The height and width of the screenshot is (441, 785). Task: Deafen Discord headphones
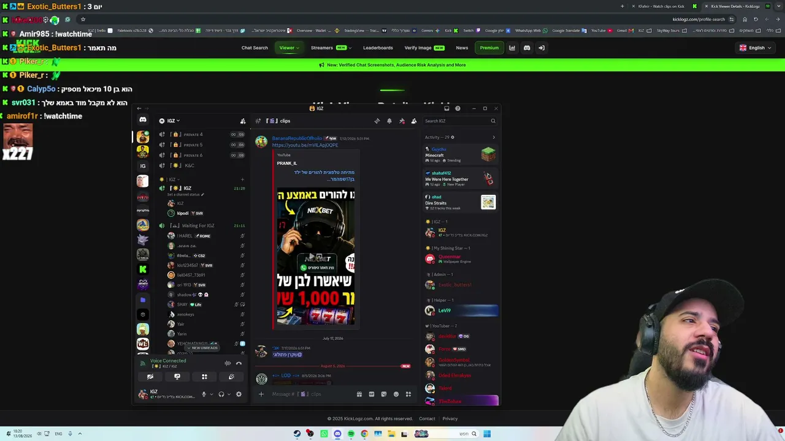(221, 394)
